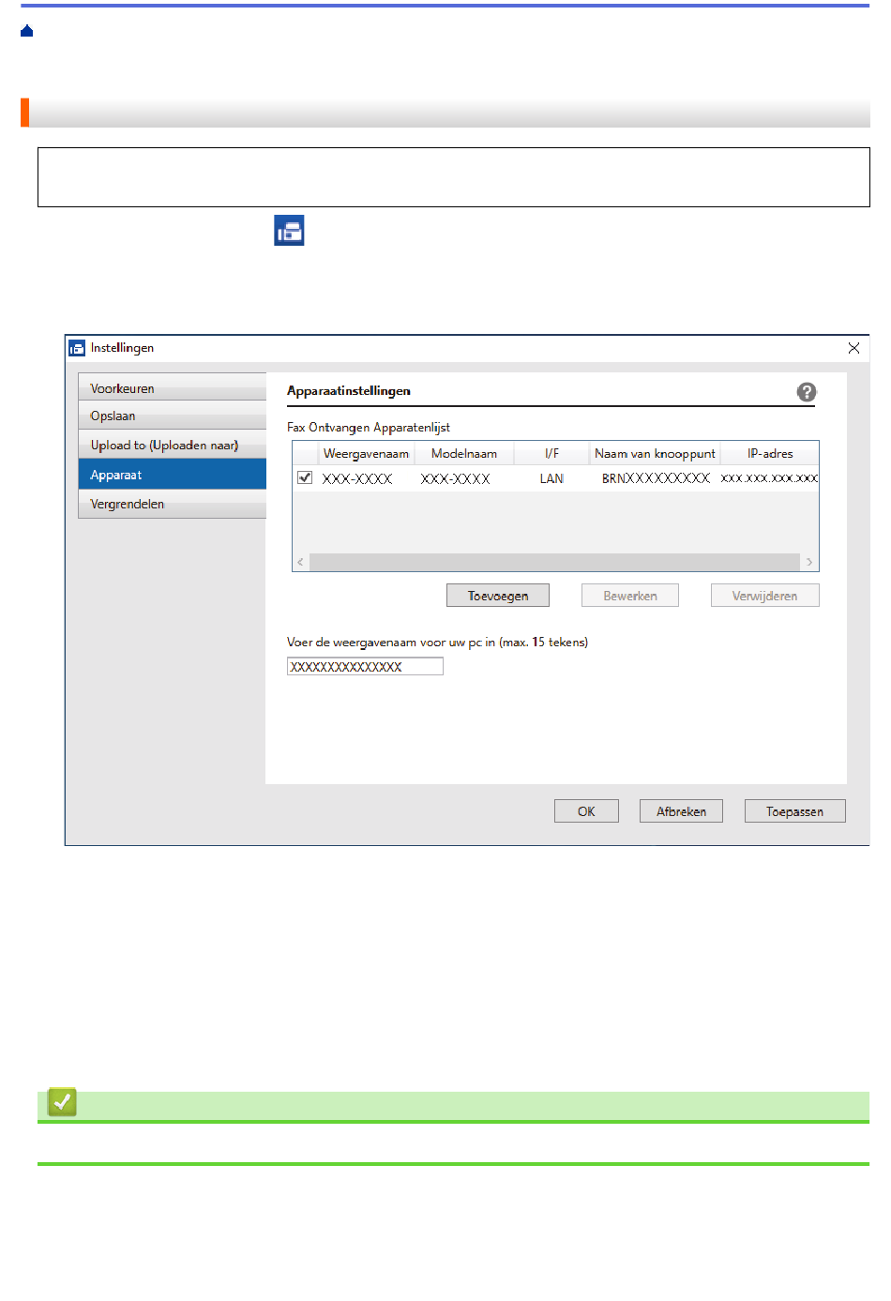Click the Instellingen title bar app icon
Viewport: 891px width, 1301px height.
coord(77,348)
